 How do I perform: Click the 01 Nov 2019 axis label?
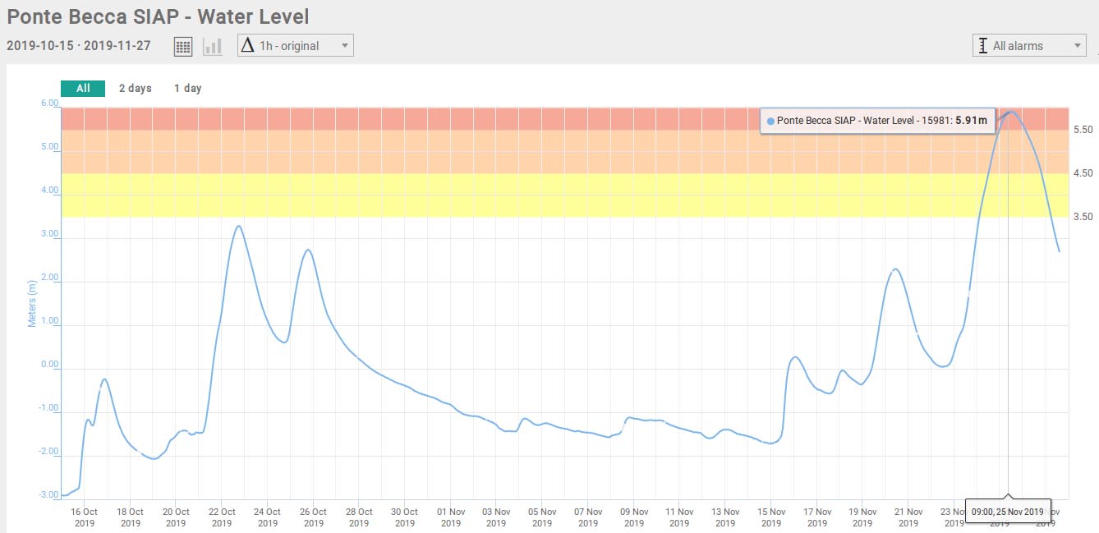point(450,517)
